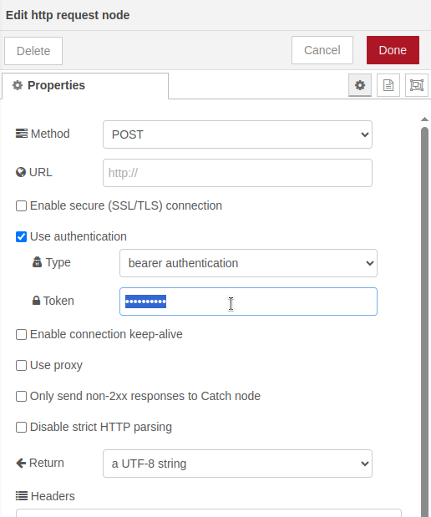Click the Headers list icon
Viewport: 431px width, 517px height.
click(x=22, y=496)
